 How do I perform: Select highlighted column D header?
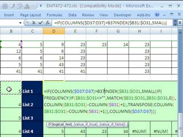pyautogui.click(x=54, y=31)
